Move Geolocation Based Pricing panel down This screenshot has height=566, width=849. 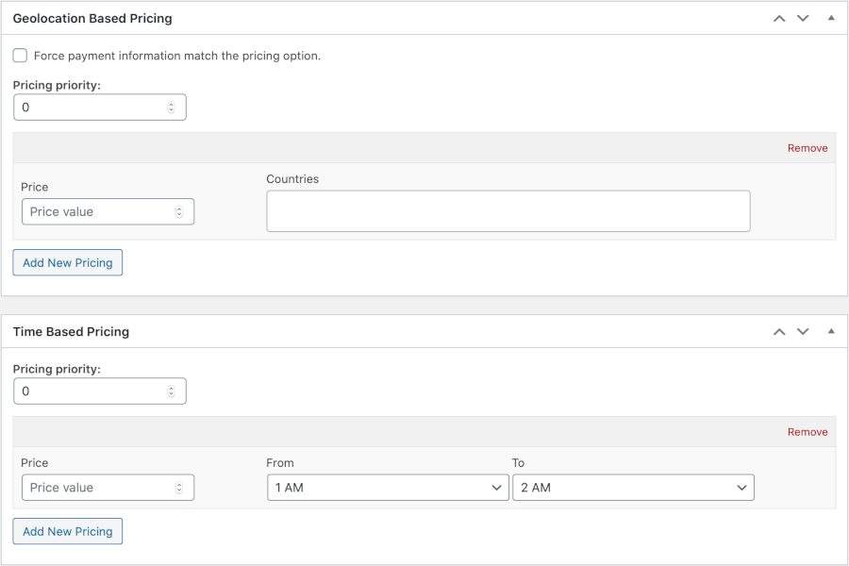(x=803, y=19)
